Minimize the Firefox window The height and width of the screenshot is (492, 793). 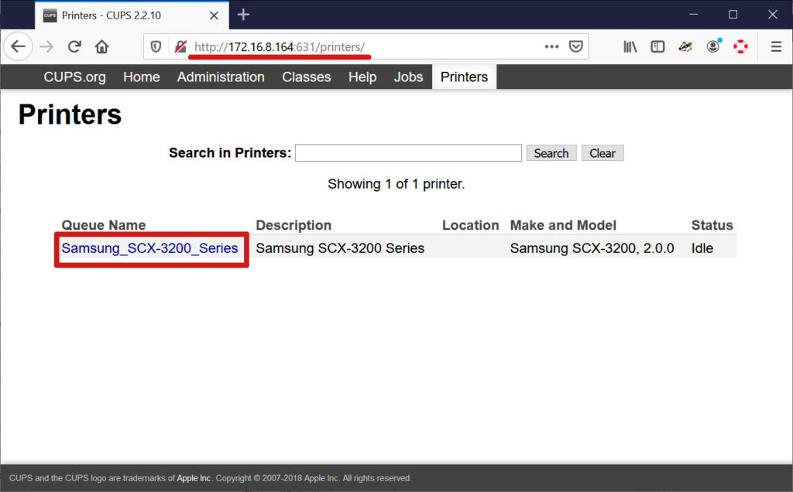pyautogui.click(x=693, y=14)
